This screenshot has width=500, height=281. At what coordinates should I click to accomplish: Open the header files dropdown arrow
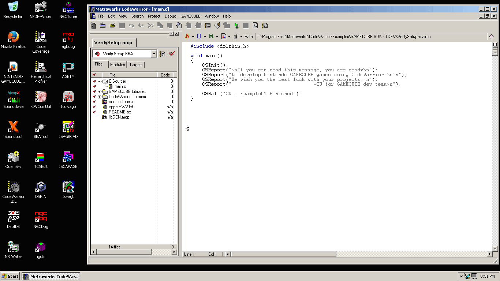[x=193, y=37]
